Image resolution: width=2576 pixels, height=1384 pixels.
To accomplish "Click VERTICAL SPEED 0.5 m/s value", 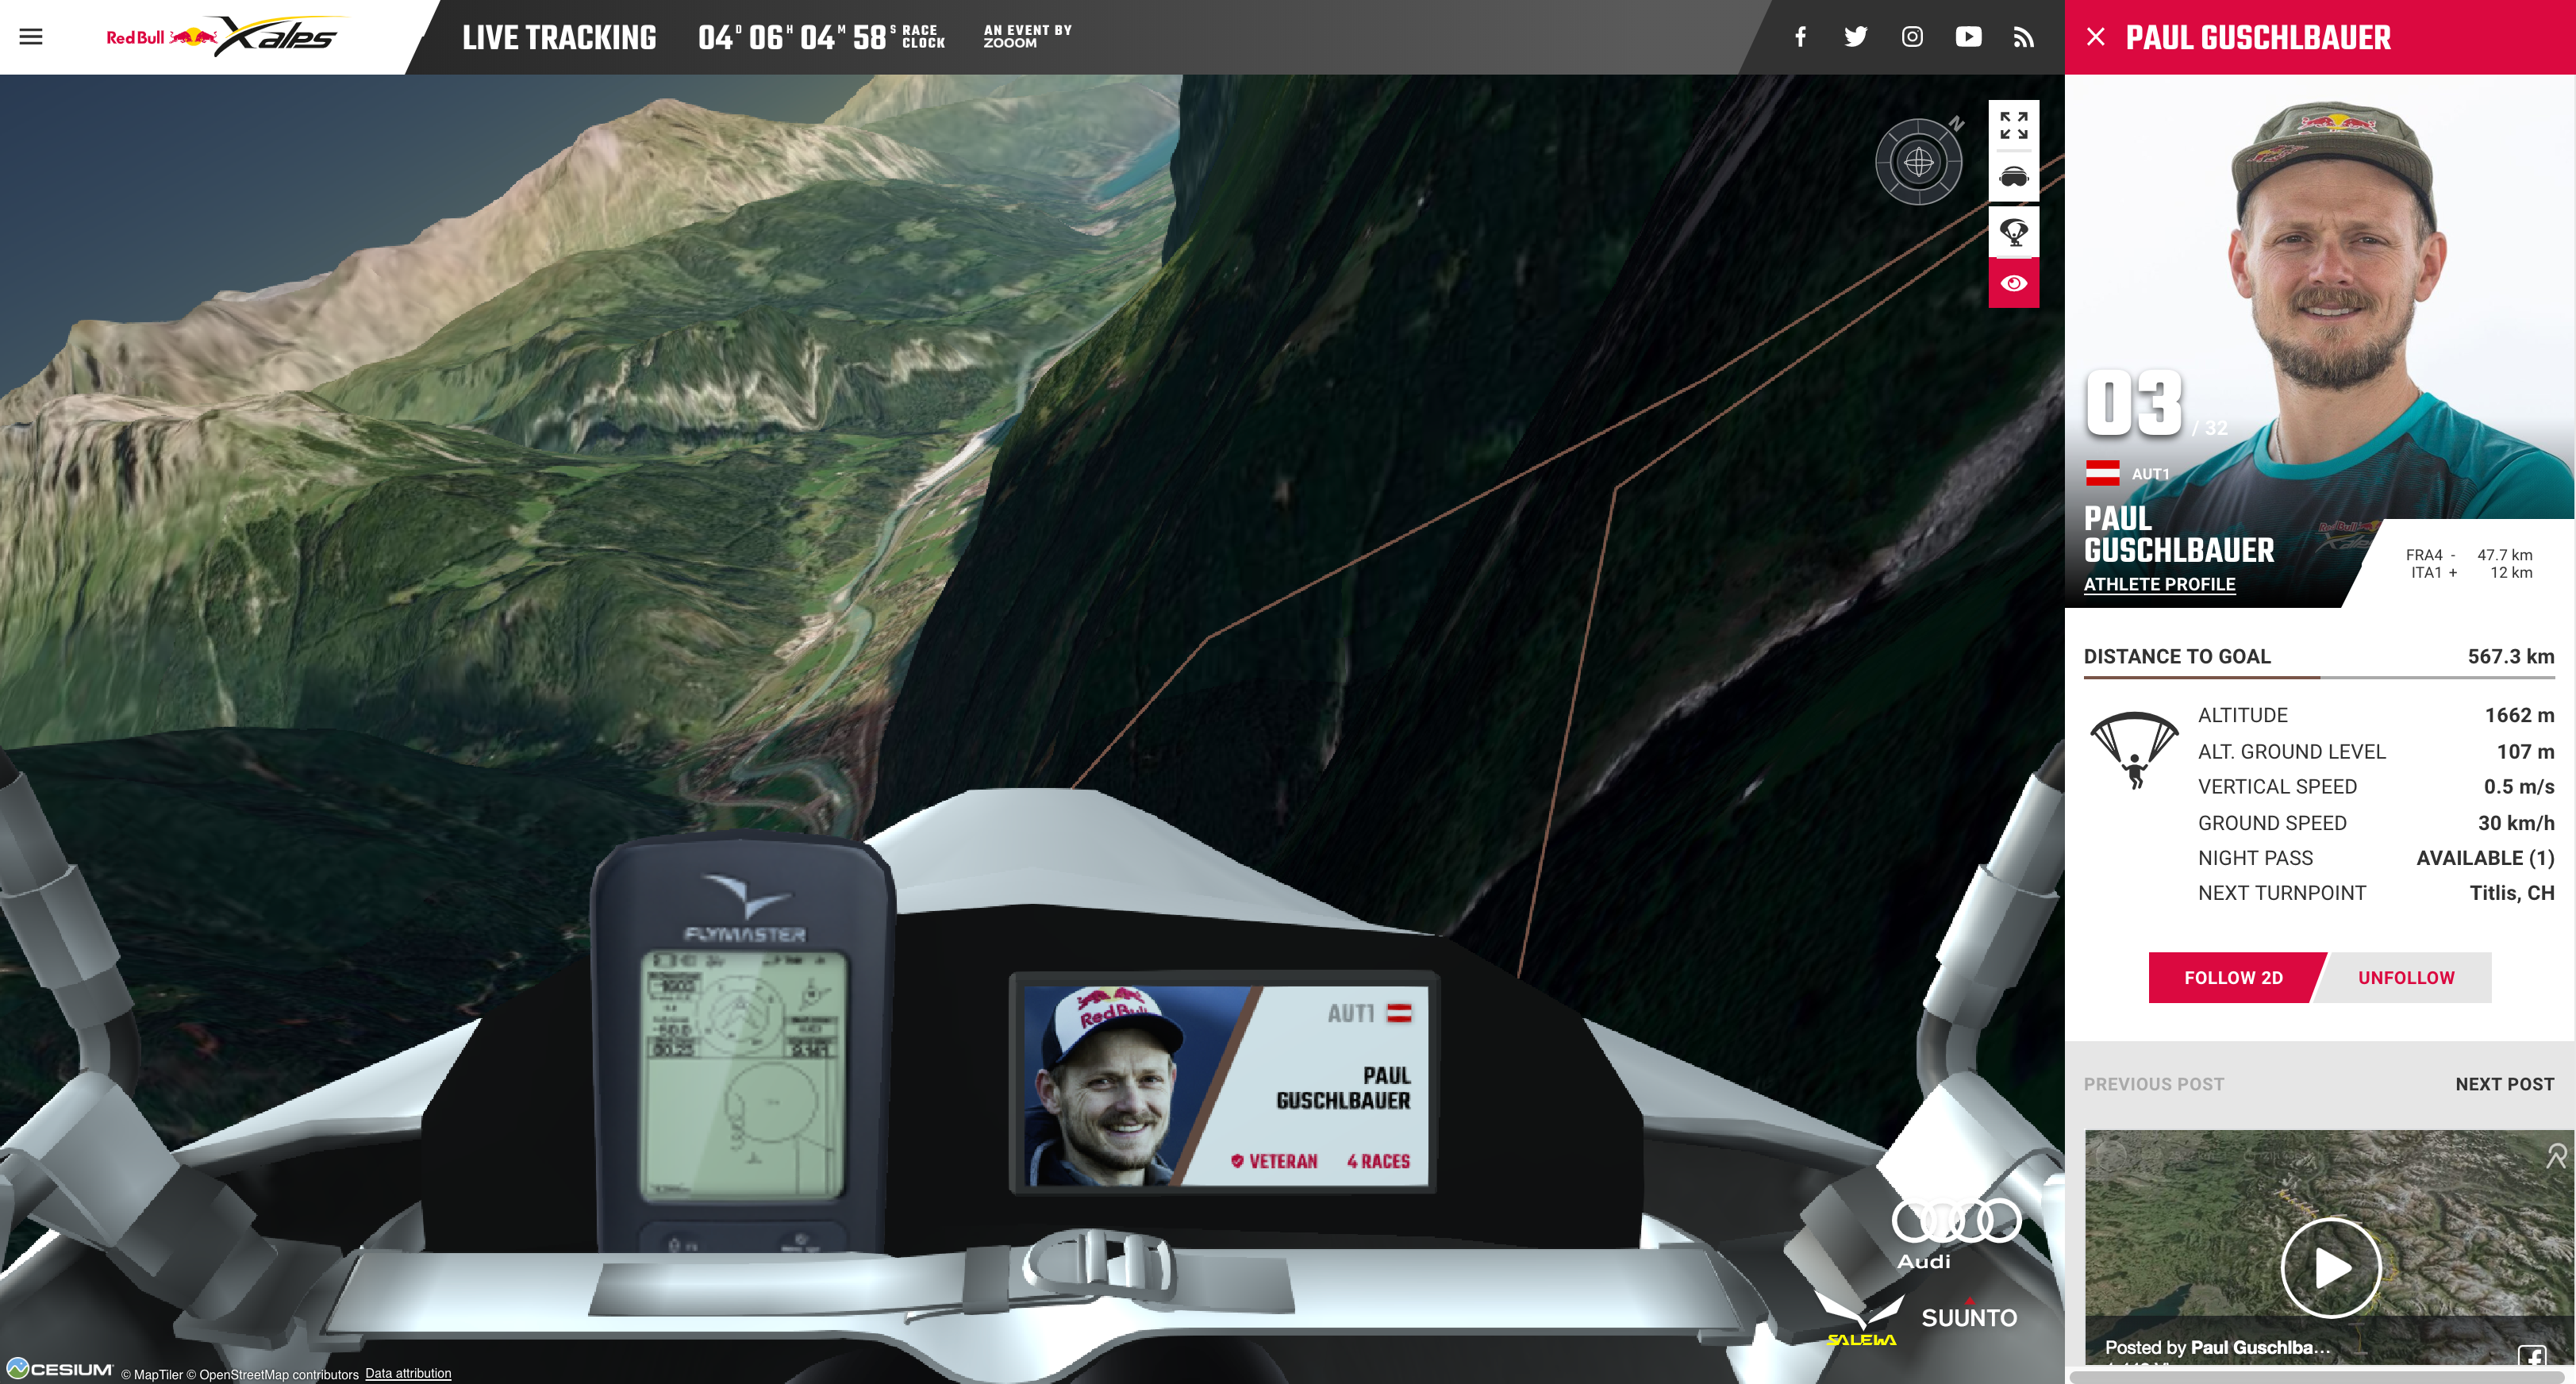I will point(2518,787).
